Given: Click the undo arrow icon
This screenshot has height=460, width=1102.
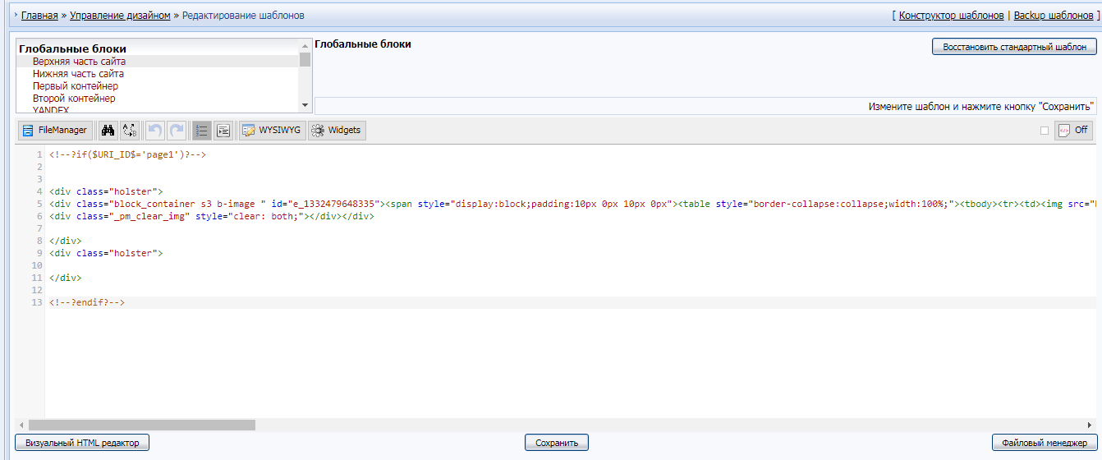Looking at the screenshot, I should [154, 130].
